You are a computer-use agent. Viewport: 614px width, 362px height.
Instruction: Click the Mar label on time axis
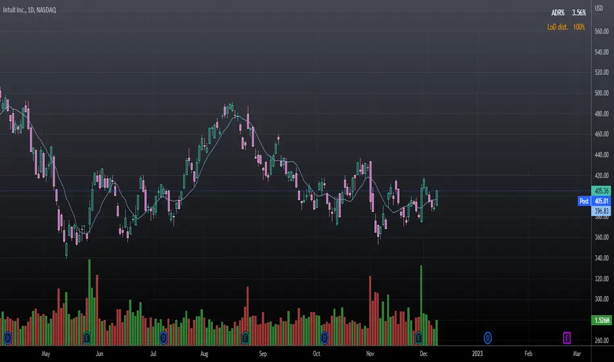(x=577, y=354)
